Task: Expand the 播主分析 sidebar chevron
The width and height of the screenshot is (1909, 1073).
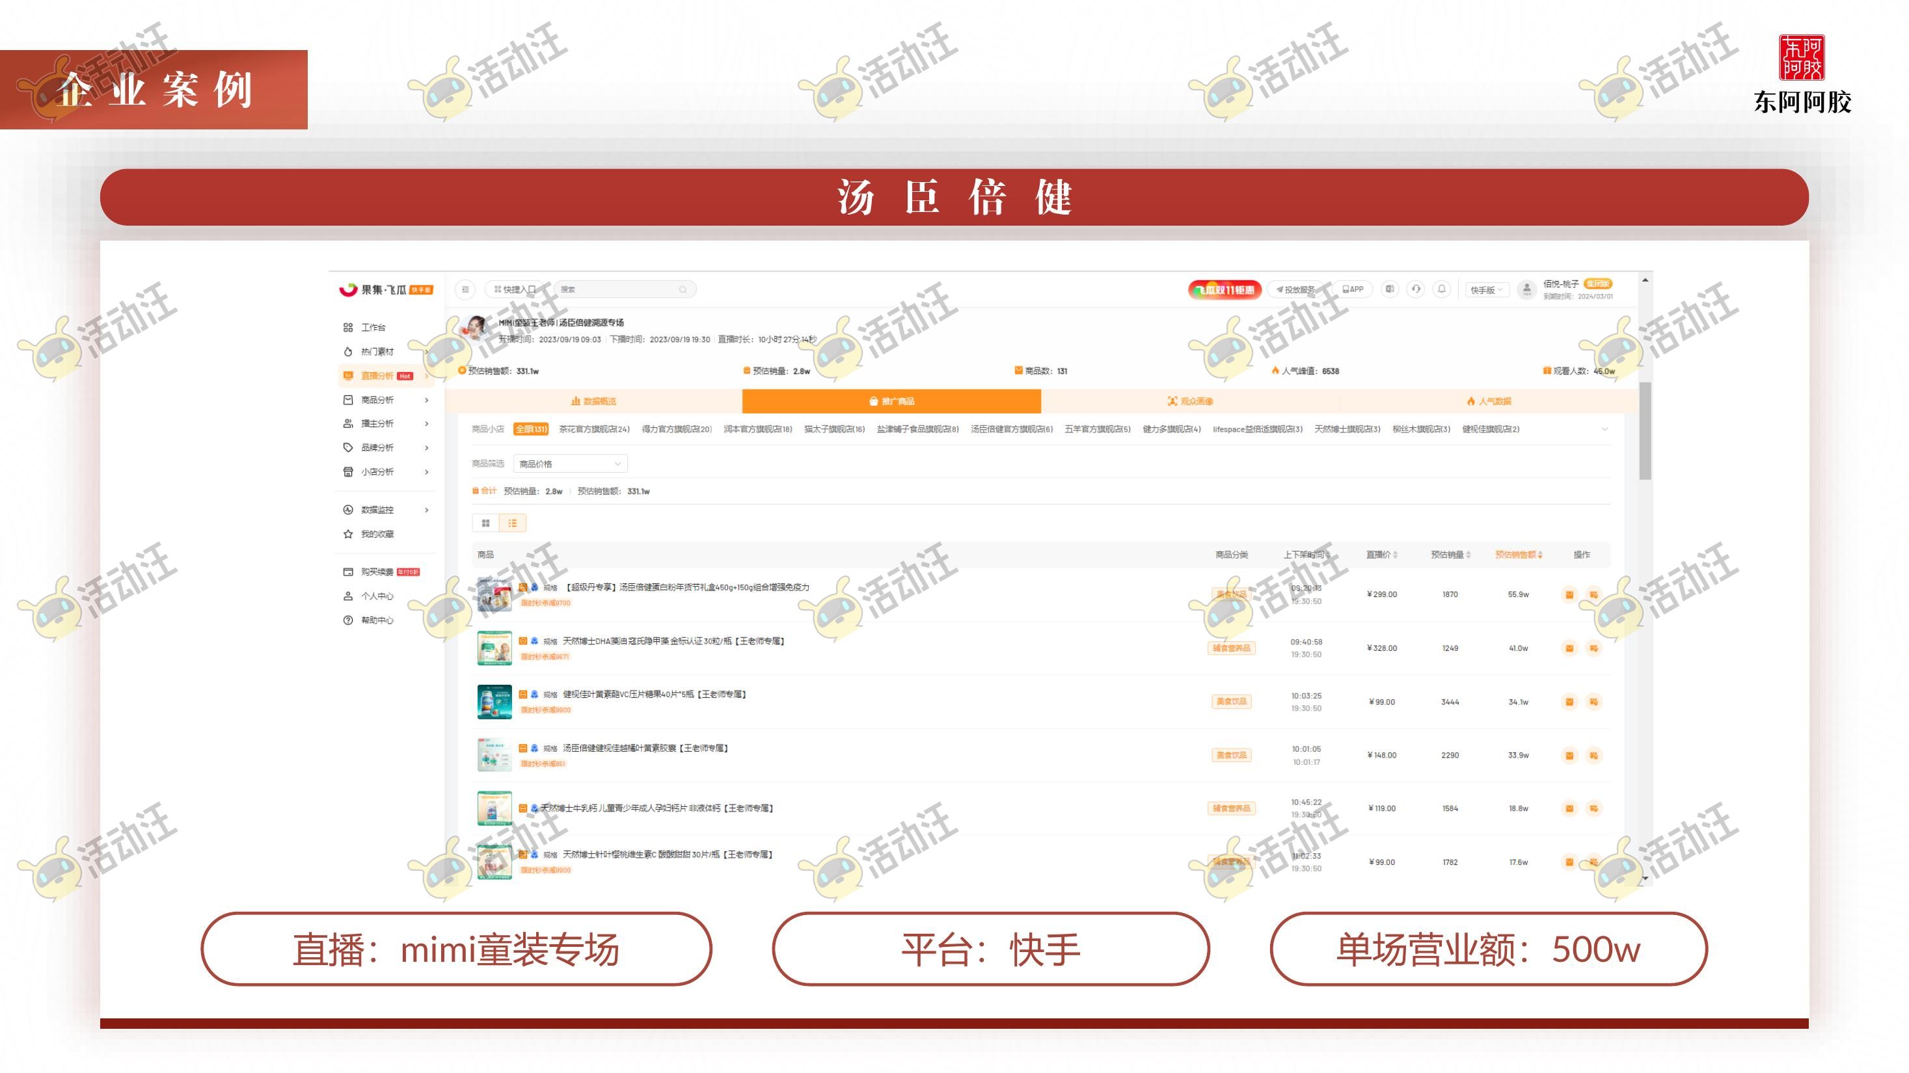Action: pyautogui.click(x=427, y=423)
